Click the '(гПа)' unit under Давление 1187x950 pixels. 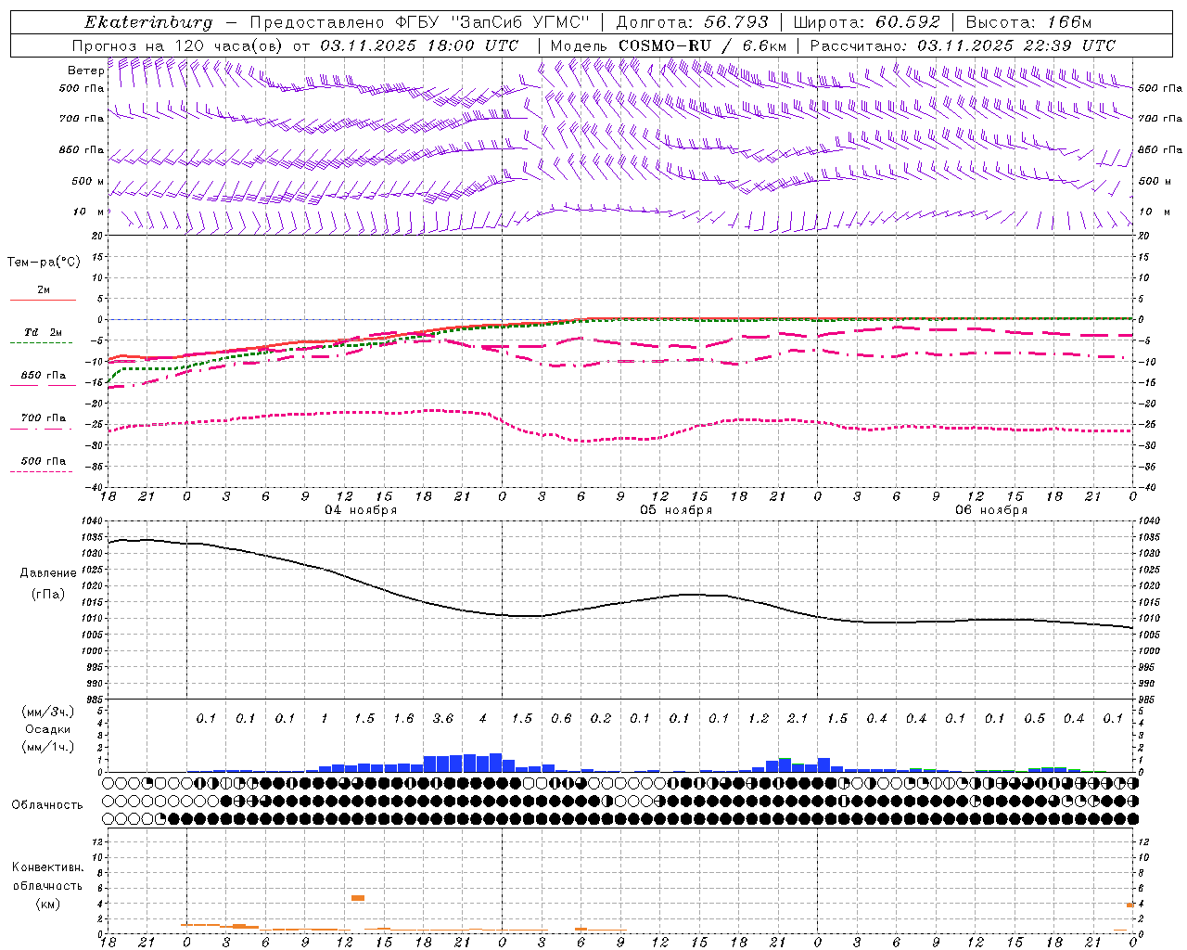pyautogui.click(x=48, y=594)
